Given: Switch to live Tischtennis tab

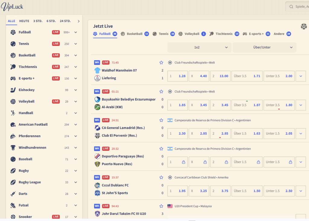Looking at the screenshot, I should 224,34.
